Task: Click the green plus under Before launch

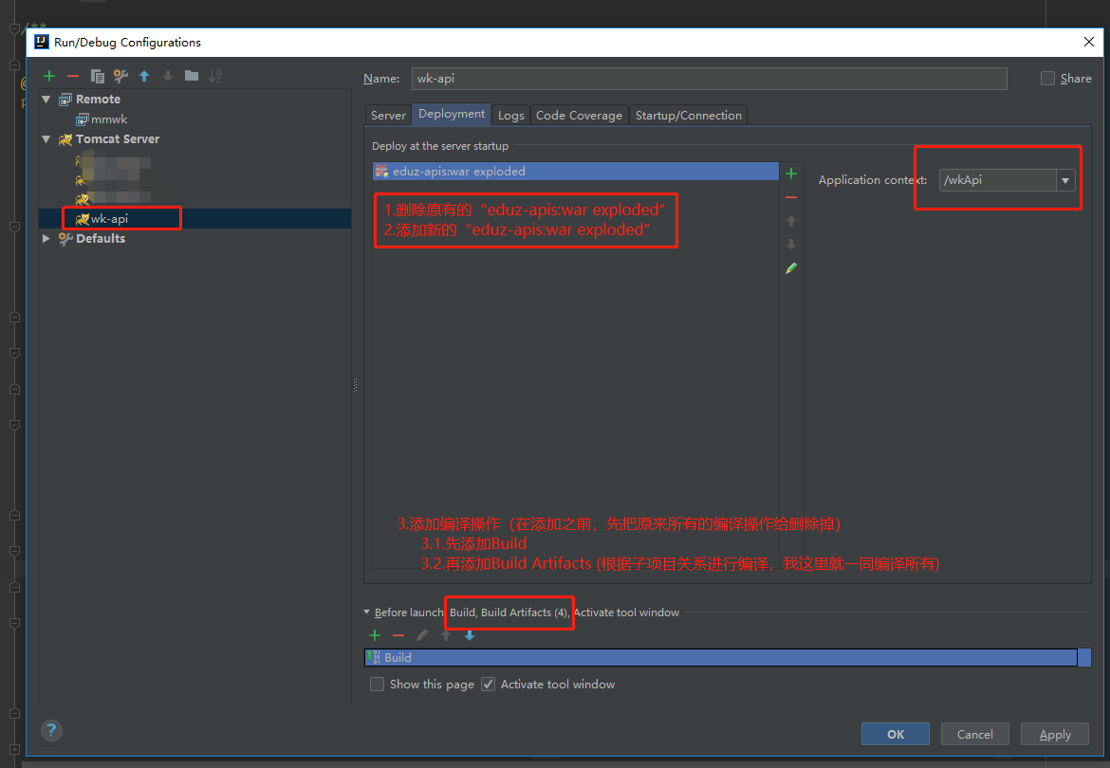Action: (x=374, y=635)
